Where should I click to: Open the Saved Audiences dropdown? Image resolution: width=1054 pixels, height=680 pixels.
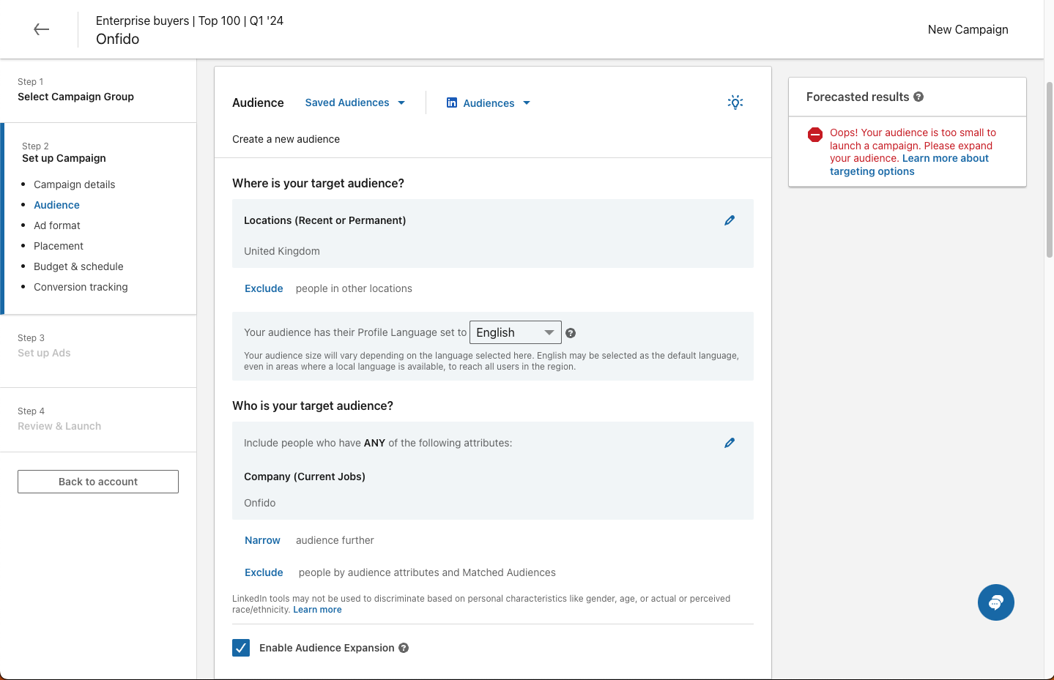click(355, 102)
